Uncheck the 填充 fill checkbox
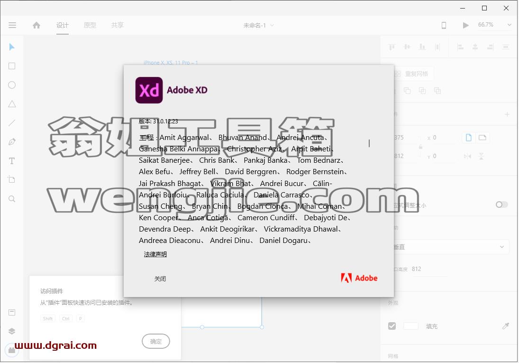 coord(392,326)
